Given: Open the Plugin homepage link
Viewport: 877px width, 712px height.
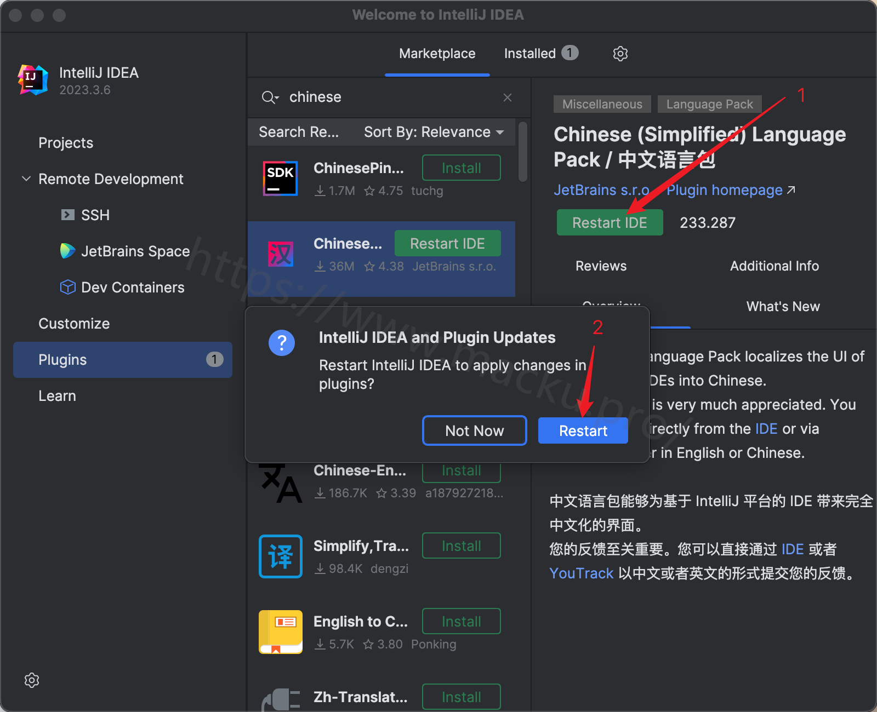Looking at the screenshot, I should click(730, 190).
